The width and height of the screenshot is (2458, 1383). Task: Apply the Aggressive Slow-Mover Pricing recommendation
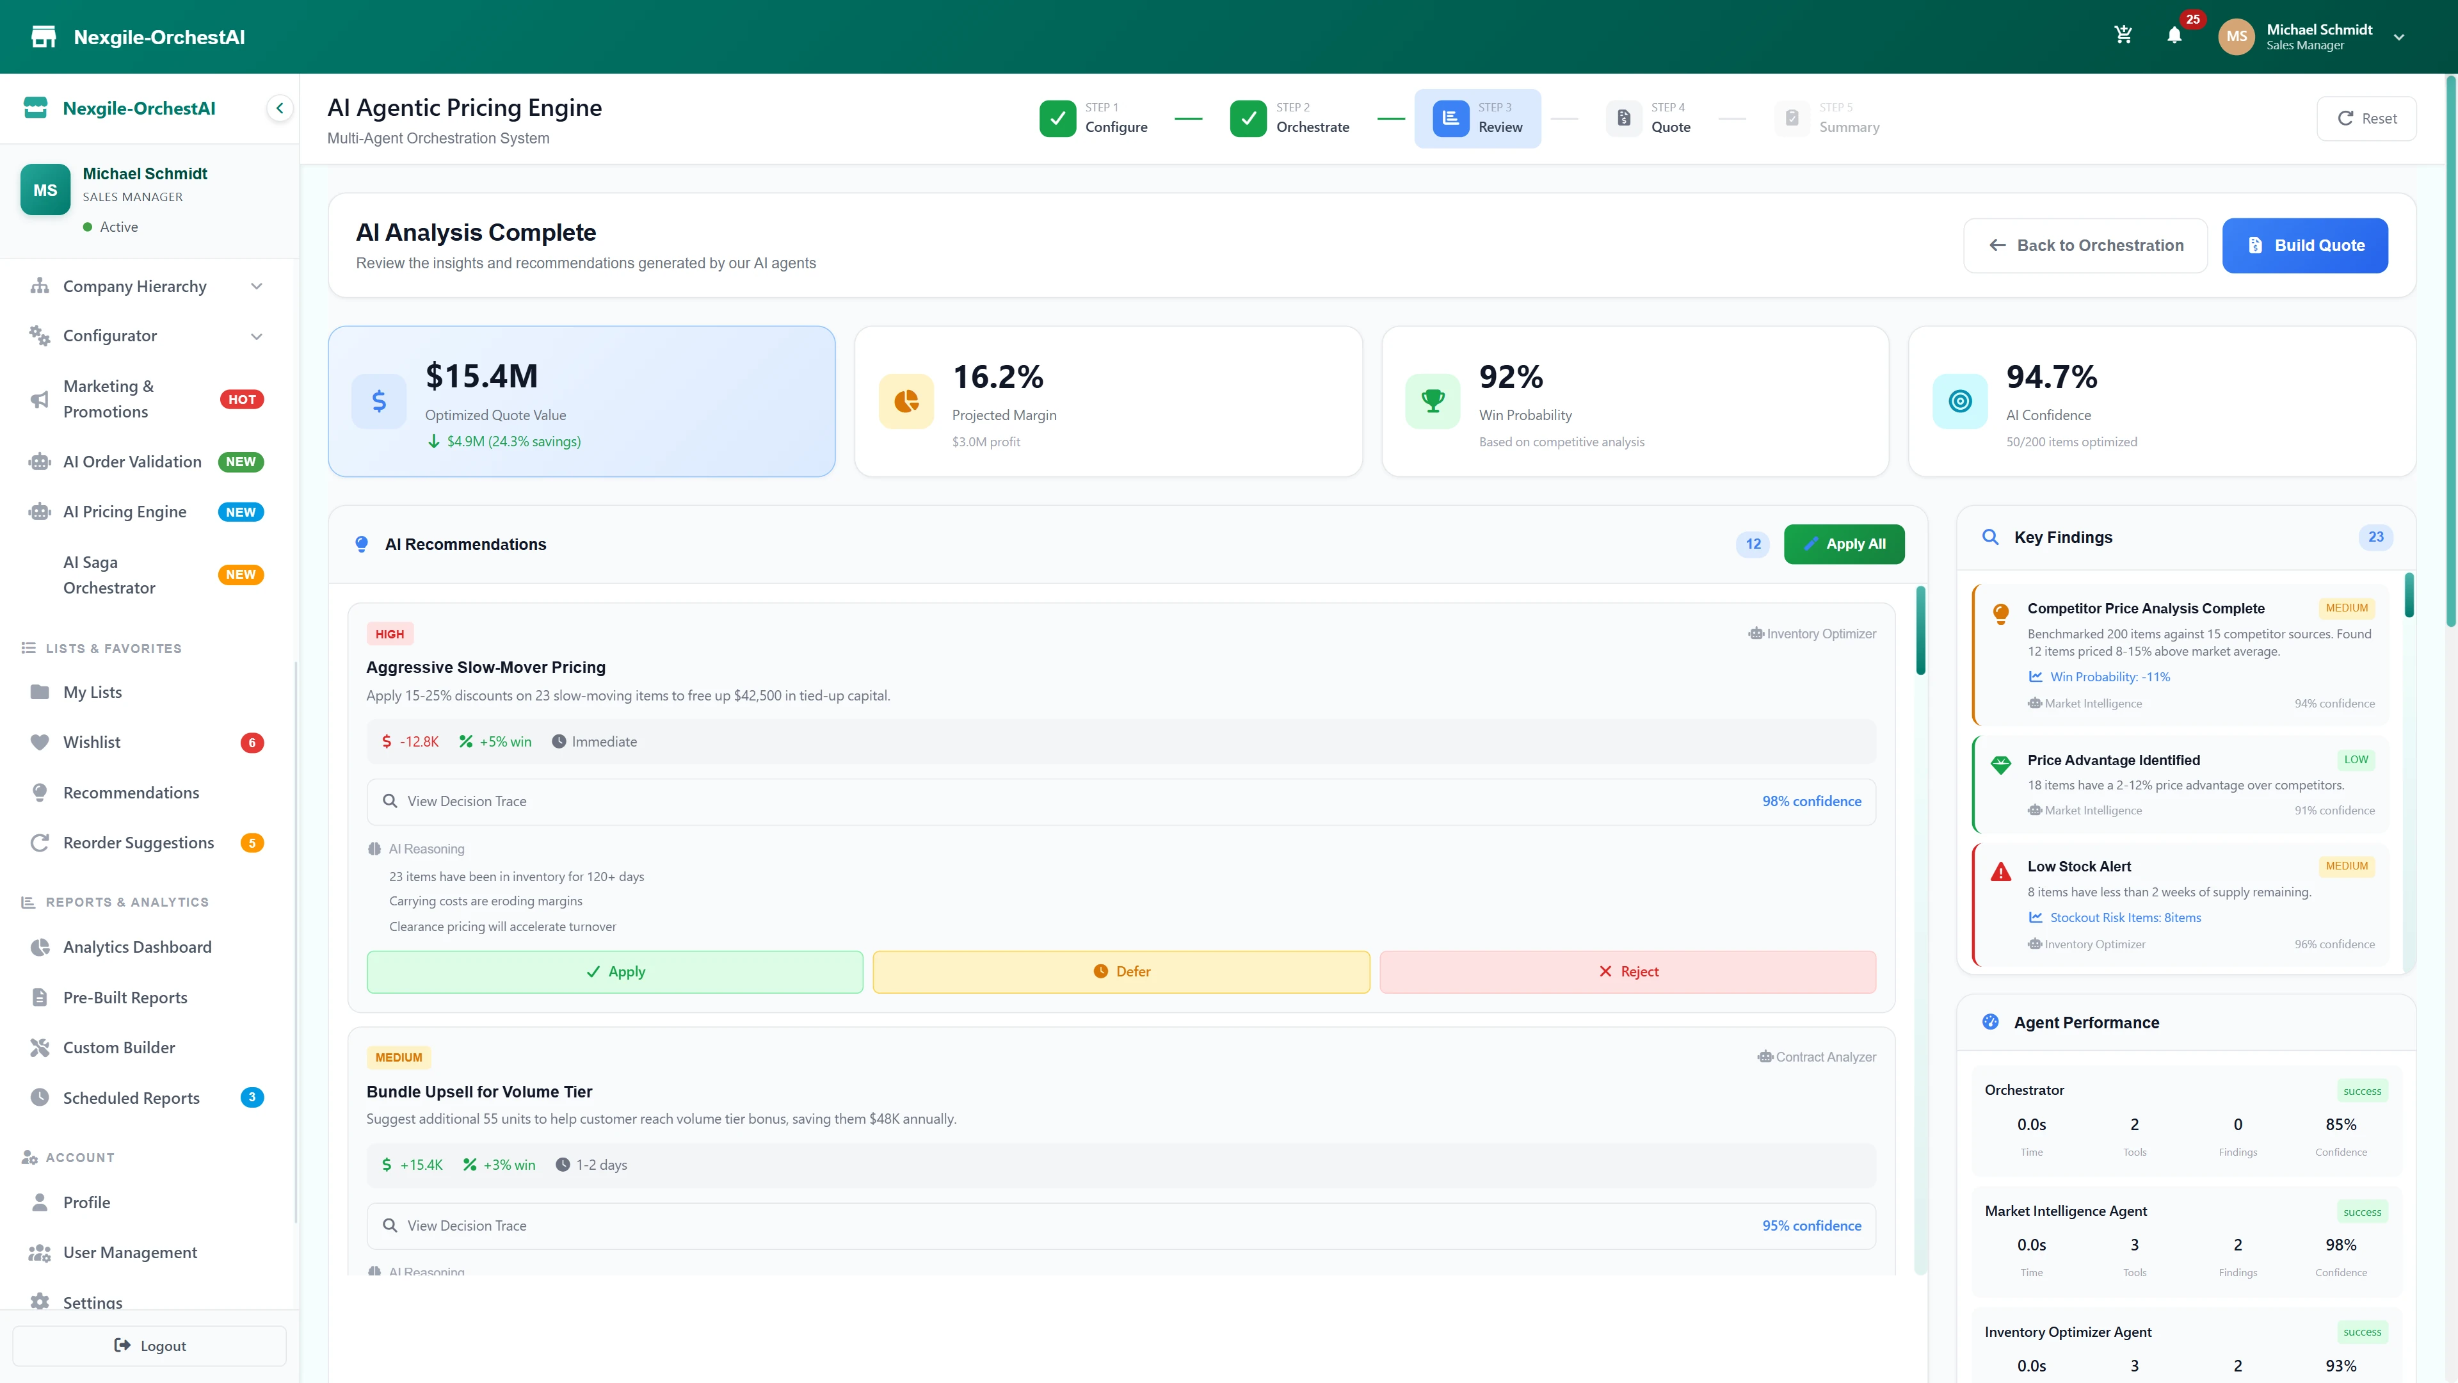coord(614,971)
